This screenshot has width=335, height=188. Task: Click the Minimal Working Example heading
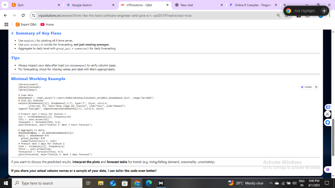38,79
